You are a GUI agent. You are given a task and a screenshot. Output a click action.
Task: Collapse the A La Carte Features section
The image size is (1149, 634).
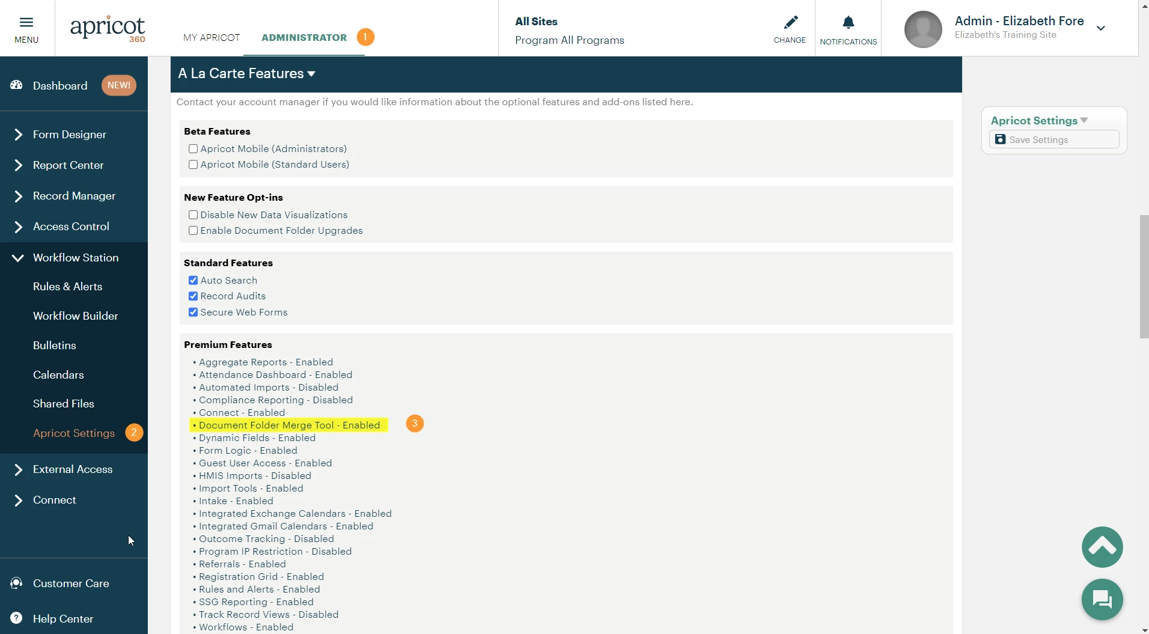click(311, 74)
